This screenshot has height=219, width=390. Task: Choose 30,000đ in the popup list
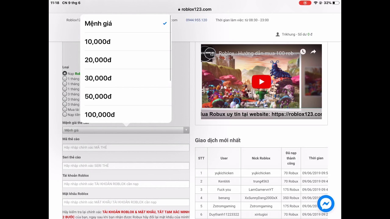point(126,78)
